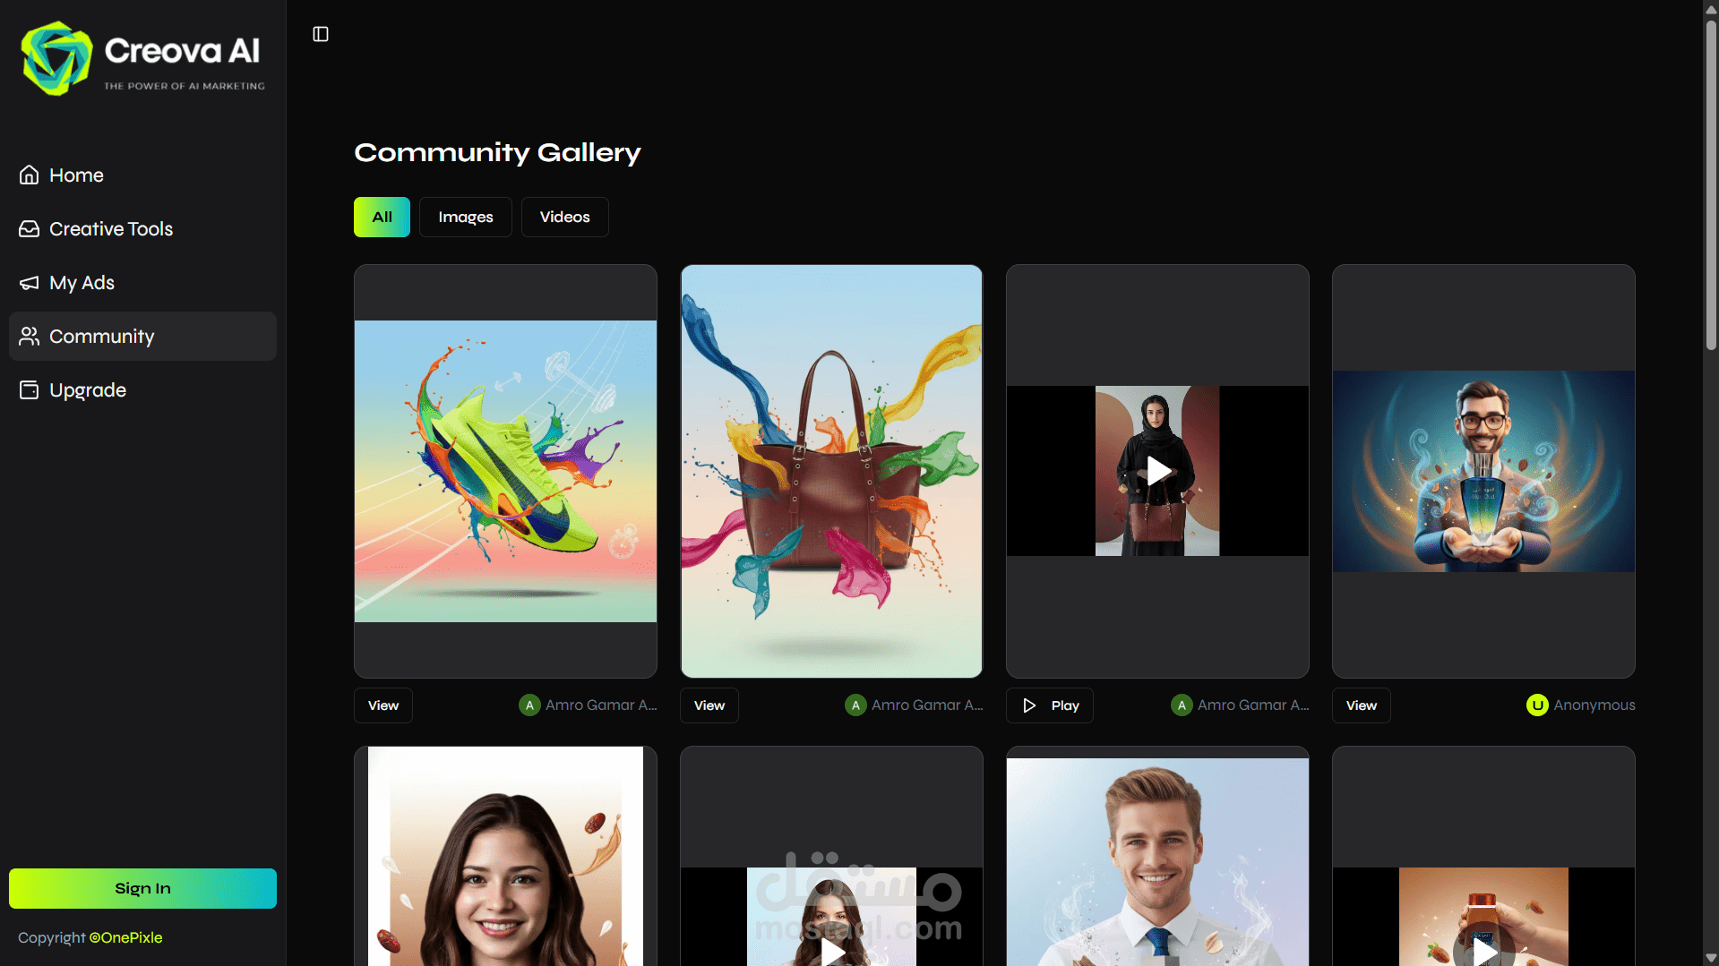This screenshot has height=966, width=1719.
Task: Open Creative Tools in the sidebar
Action: (x=142, y=228)
